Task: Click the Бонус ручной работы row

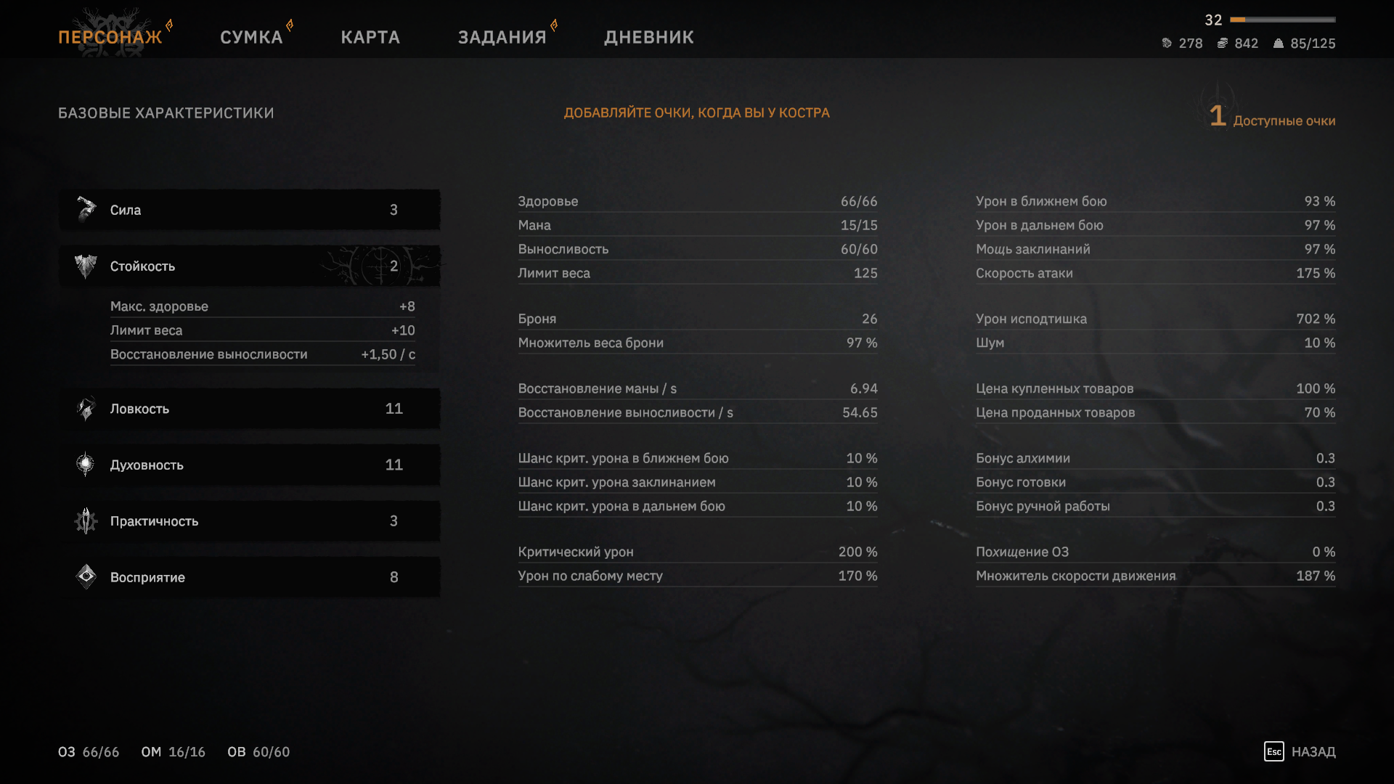Action: point(1156,506)
